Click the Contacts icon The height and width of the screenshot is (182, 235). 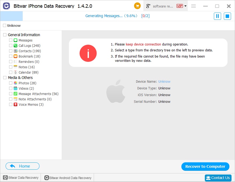coord(15,51)
